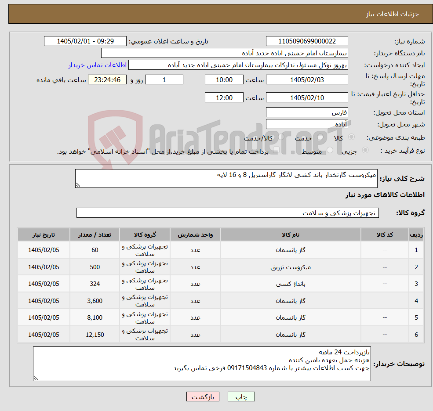Screen dimensions: 433x411
Task: Click buyer organization name field
Action: [x=225, y=53]
